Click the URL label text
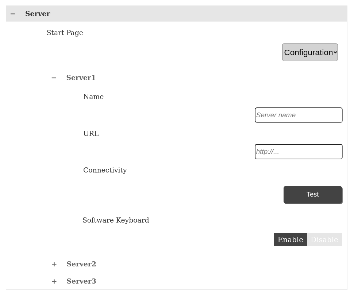The height and width of the screenshot is (296, 354). (91, 134)
